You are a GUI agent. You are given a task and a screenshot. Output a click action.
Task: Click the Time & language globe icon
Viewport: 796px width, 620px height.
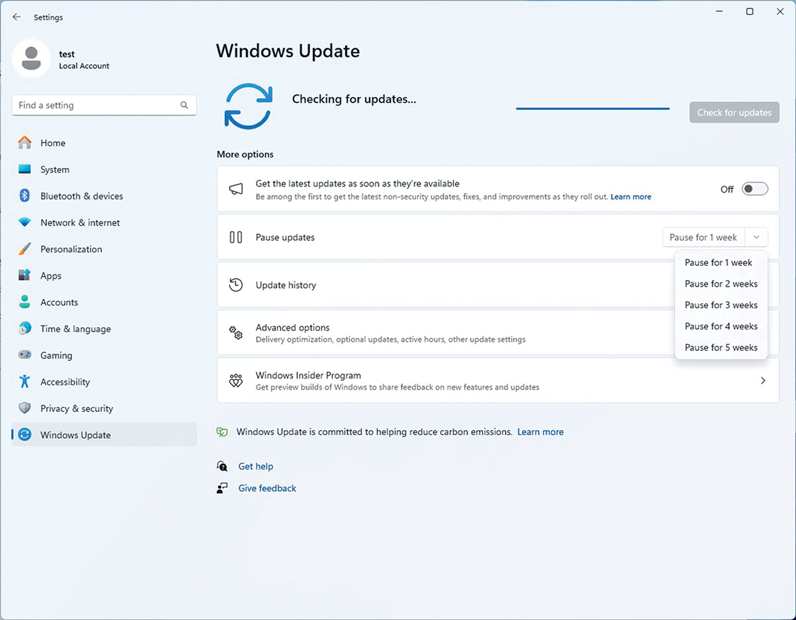click(25, 329)
